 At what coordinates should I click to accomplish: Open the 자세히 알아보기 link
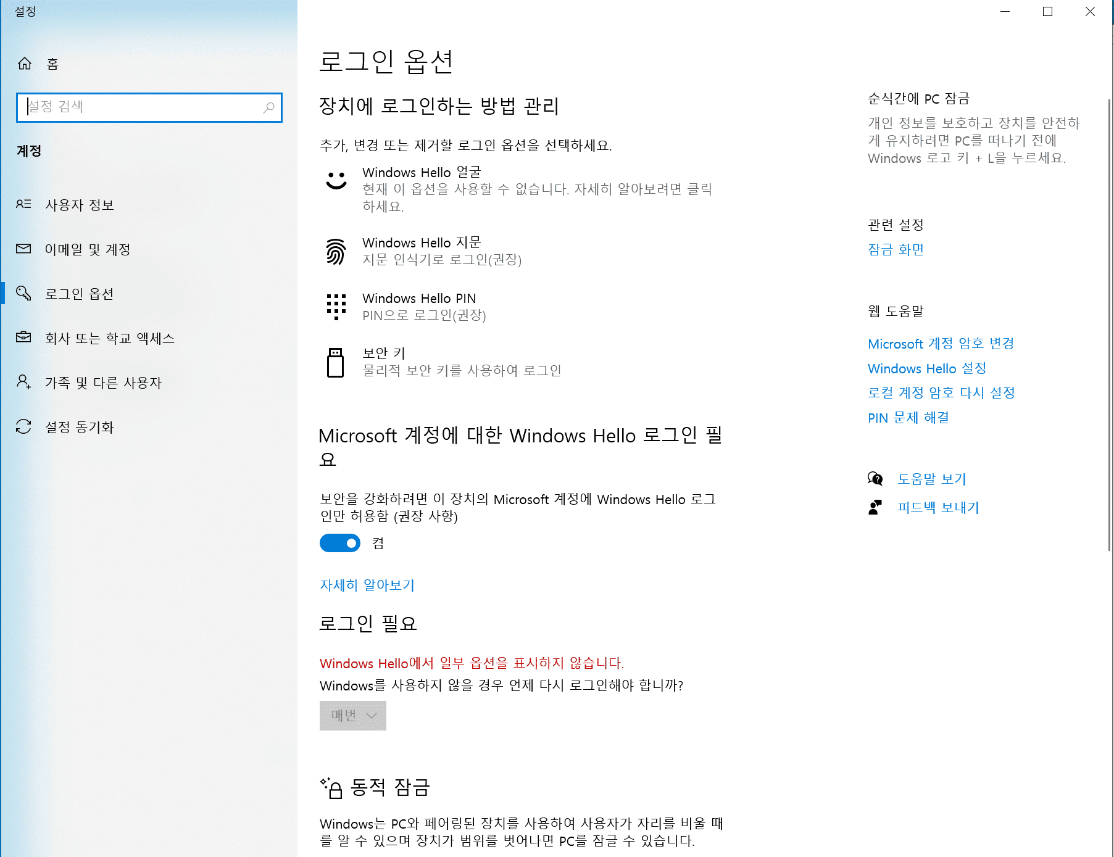367,585
